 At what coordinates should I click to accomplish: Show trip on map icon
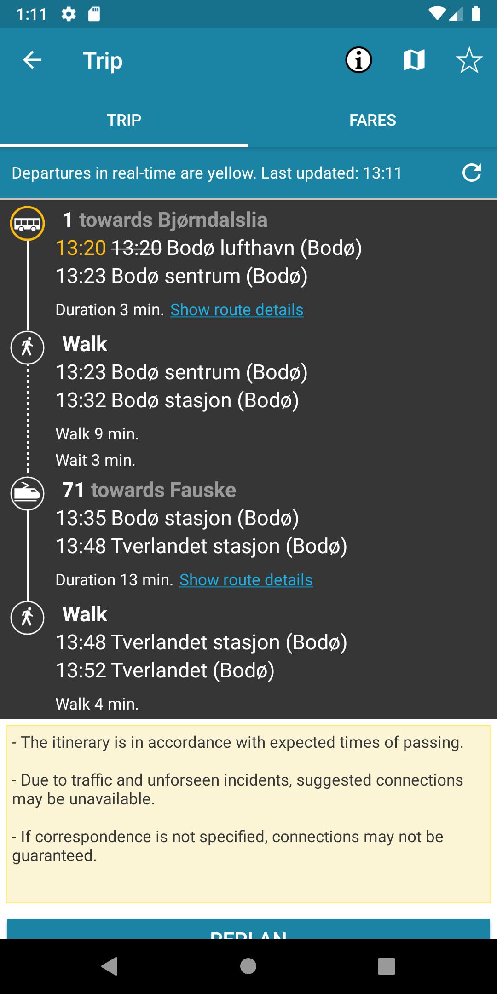tap(414, 60)
